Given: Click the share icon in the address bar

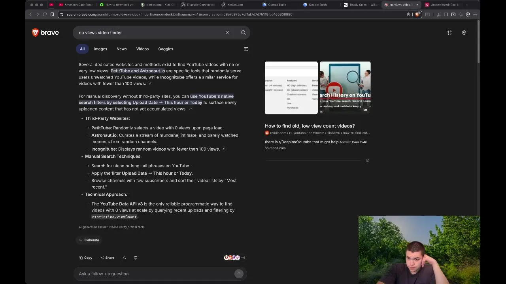Looking at the screenshot, I should click(x=408, y=14).
